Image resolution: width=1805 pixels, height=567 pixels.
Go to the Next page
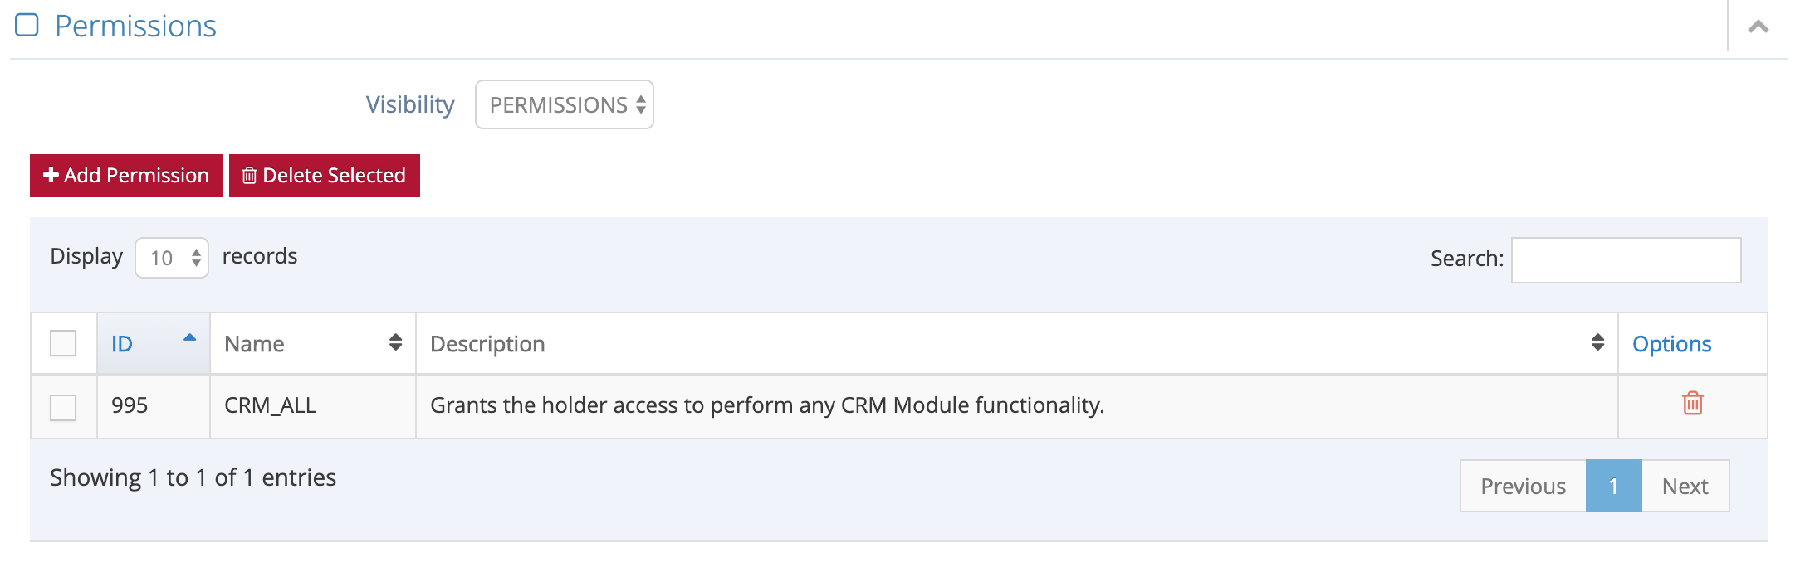[x=1685, y=486]
